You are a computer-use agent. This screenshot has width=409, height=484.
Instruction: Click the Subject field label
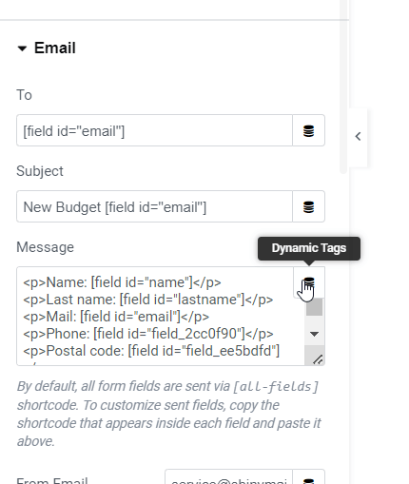(40, 171)
